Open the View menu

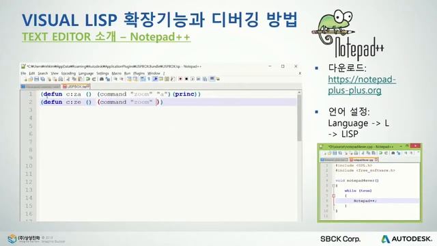pyautogui.click(x=55, y=73)
